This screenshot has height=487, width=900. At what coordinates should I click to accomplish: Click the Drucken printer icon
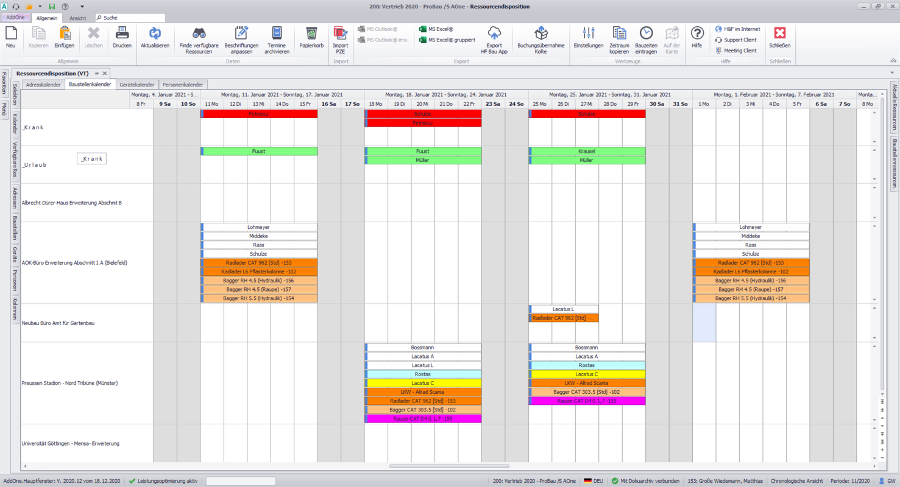(x=122, y=33)
